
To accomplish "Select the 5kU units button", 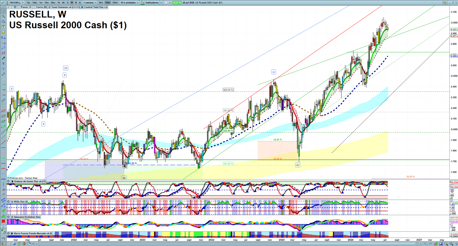I will [101, 3].
